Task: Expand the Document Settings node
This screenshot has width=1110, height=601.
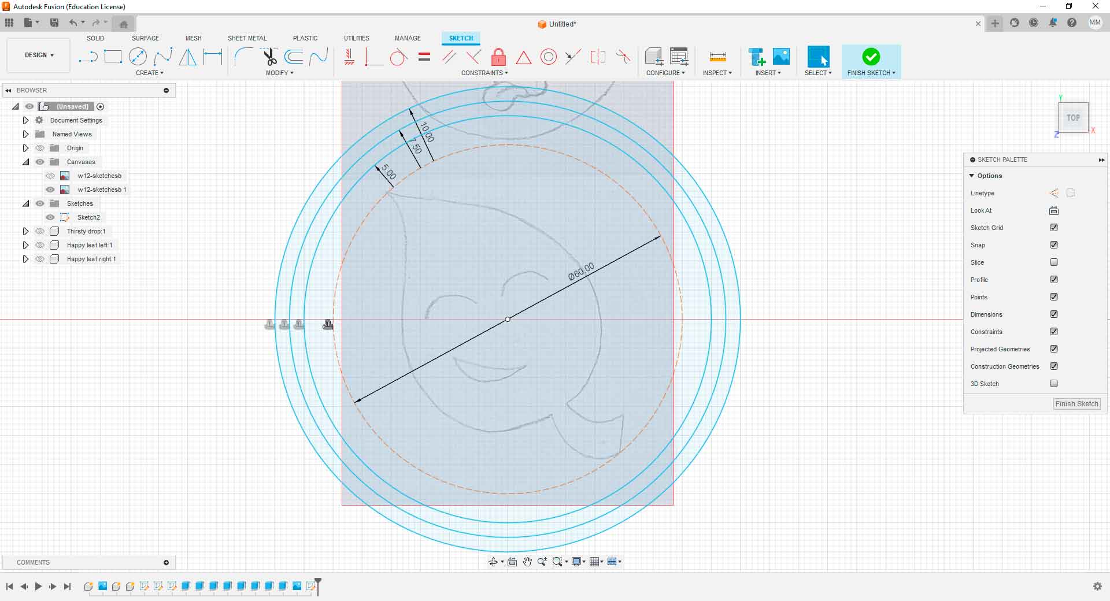Action: click(x=25, y=120)
